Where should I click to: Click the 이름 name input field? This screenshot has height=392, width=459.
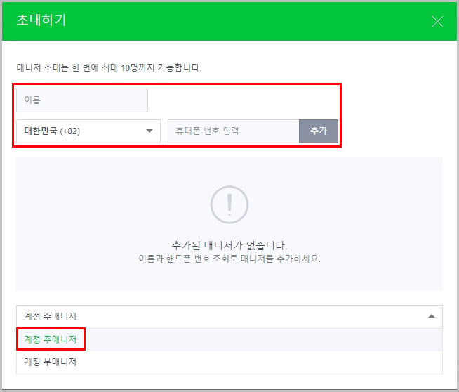(x=82, y=100)
